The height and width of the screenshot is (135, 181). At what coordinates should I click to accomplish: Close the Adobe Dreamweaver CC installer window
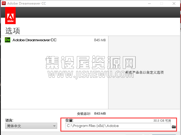coord(174,4)
